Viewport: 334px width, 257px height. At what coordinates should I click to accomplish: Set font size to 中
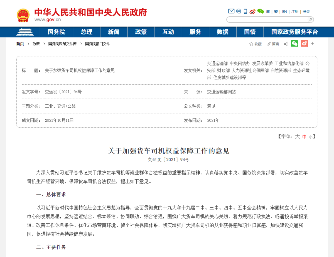tap(304, 137)
